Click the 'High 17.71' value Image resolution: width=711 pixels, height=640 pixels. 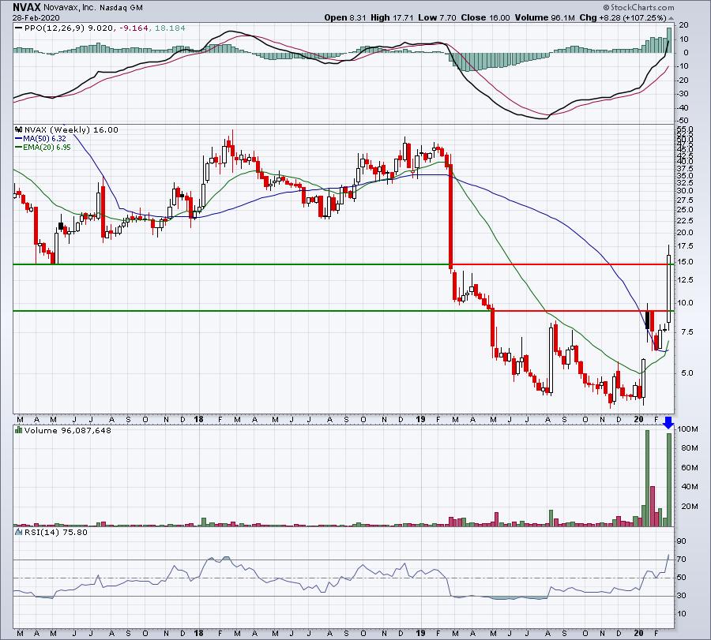pos(392,17)
